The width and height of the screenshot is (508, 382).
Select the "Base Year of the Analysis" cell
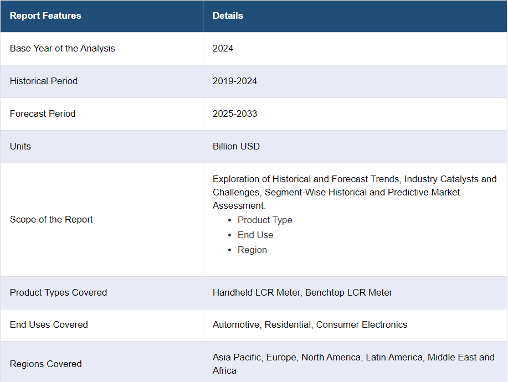click(x=63, y=48)
